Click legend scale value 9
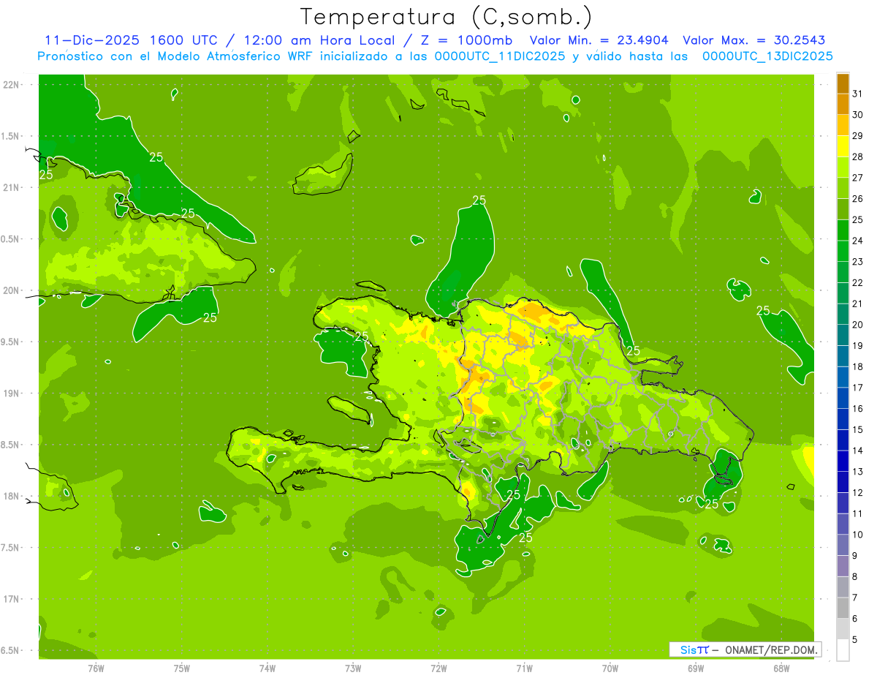 point(855,556)
